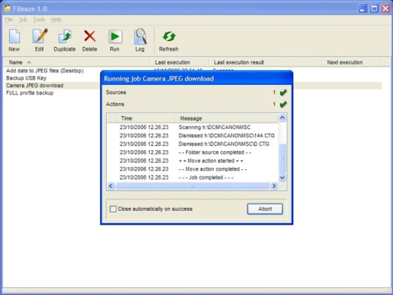Click the Fileaze title bar folder icon
The image size is (393, 295).
(x=7, y=9)
